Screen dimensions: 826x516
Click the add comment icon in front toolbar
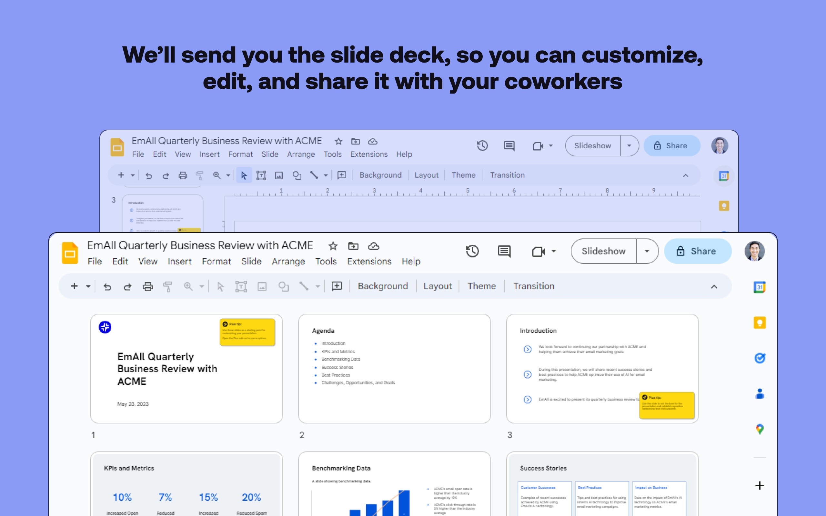point(337,286)
